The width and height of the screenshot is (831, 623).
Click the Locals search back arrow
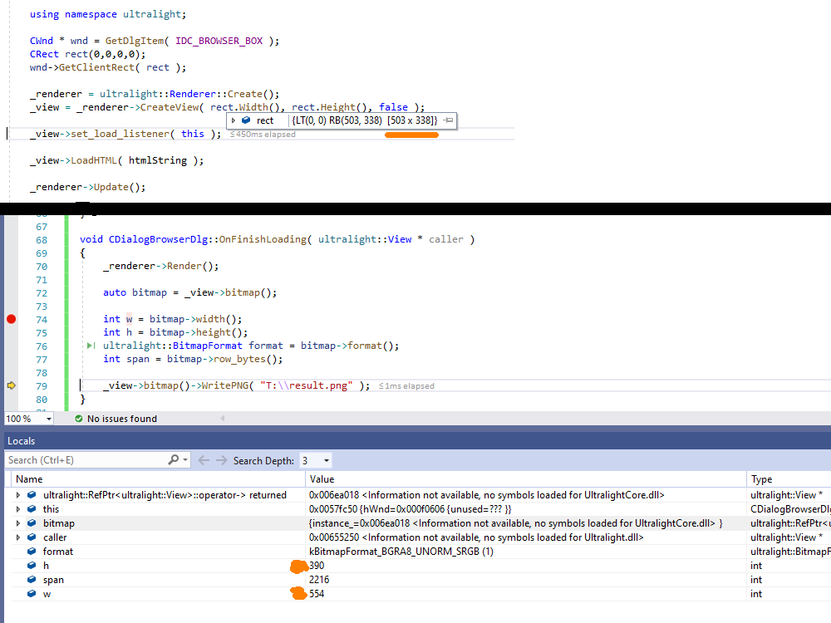pyautogui.click(x=204, y=460)
